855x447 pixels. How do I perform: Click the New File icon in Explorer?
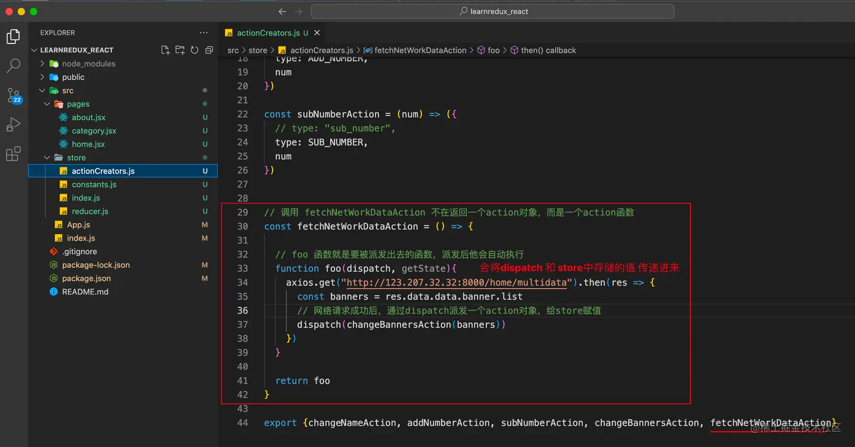click(x=165, y=50)
